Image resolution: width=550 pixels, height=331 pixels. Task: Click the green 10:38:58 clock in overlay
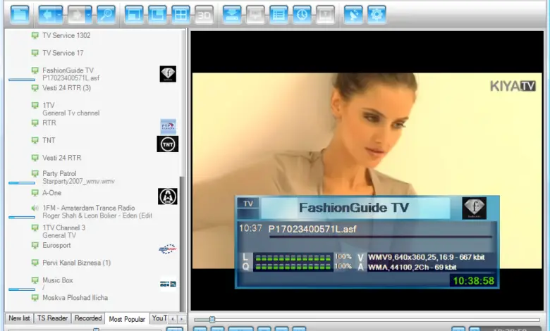474,281
